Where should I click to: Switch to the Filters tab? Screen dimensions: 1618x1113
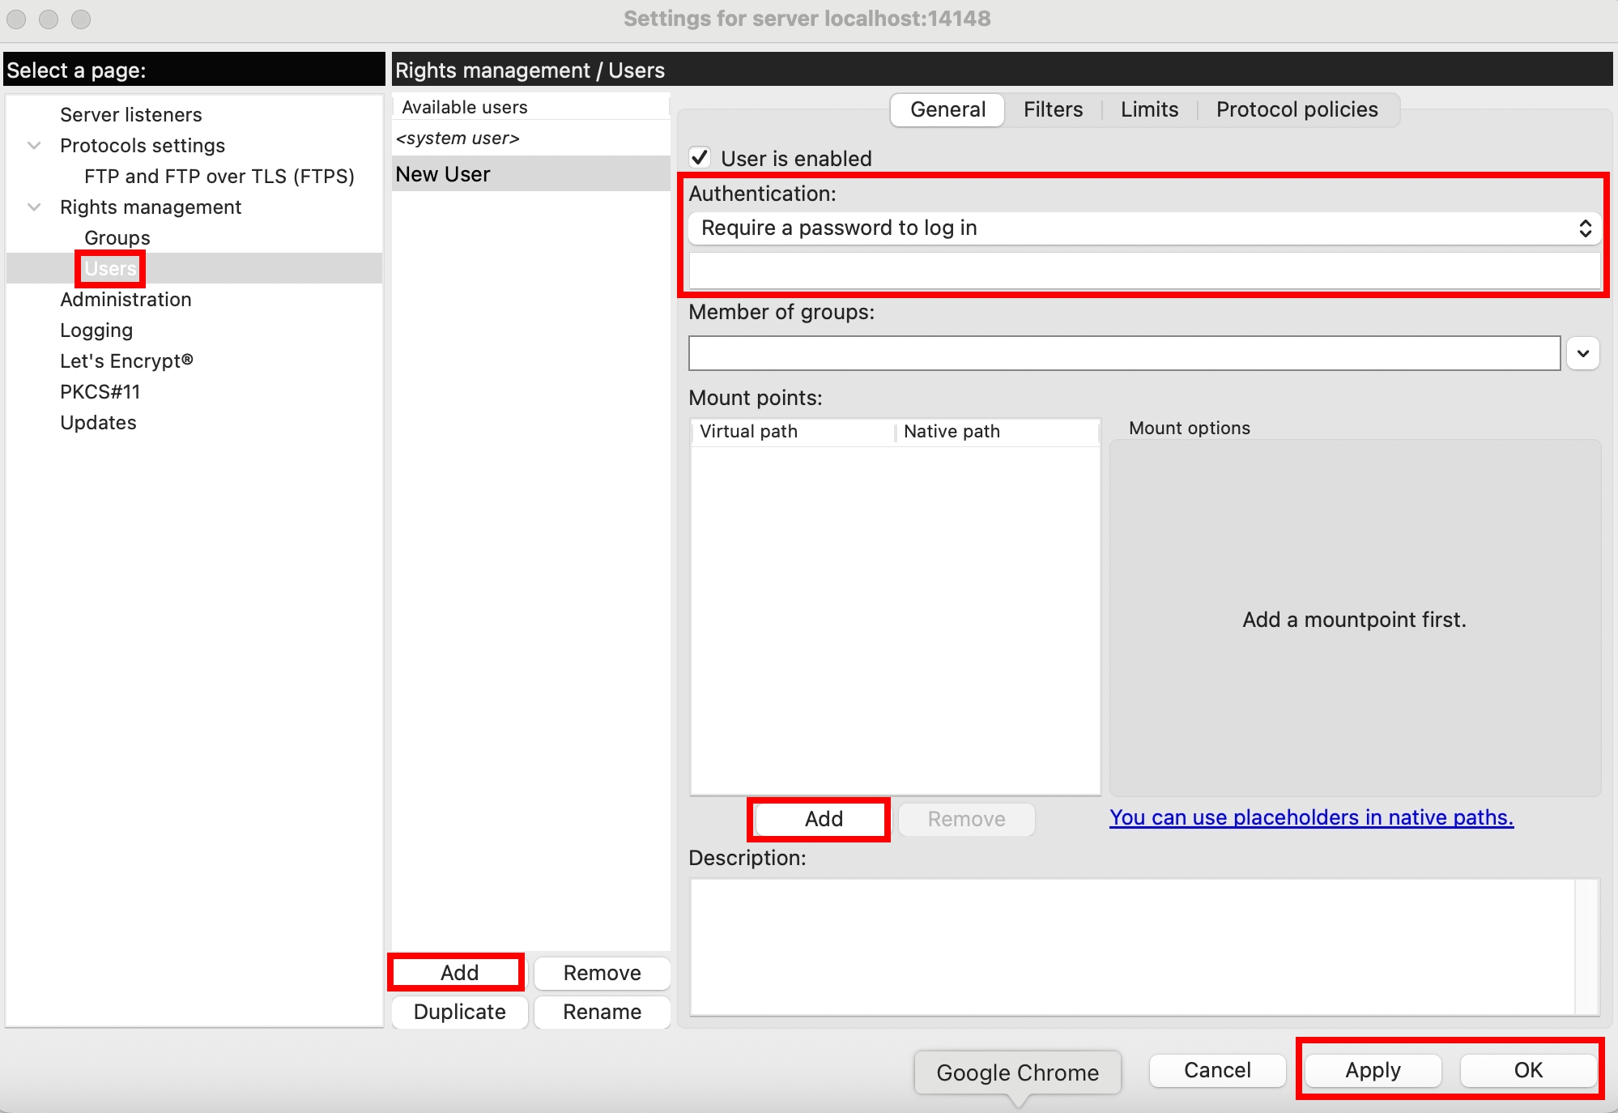1053,109
